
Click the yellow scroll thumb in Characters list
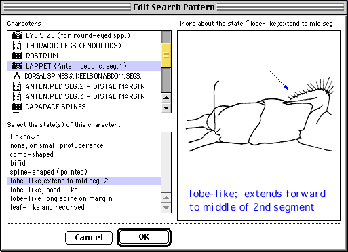(166, 55)
